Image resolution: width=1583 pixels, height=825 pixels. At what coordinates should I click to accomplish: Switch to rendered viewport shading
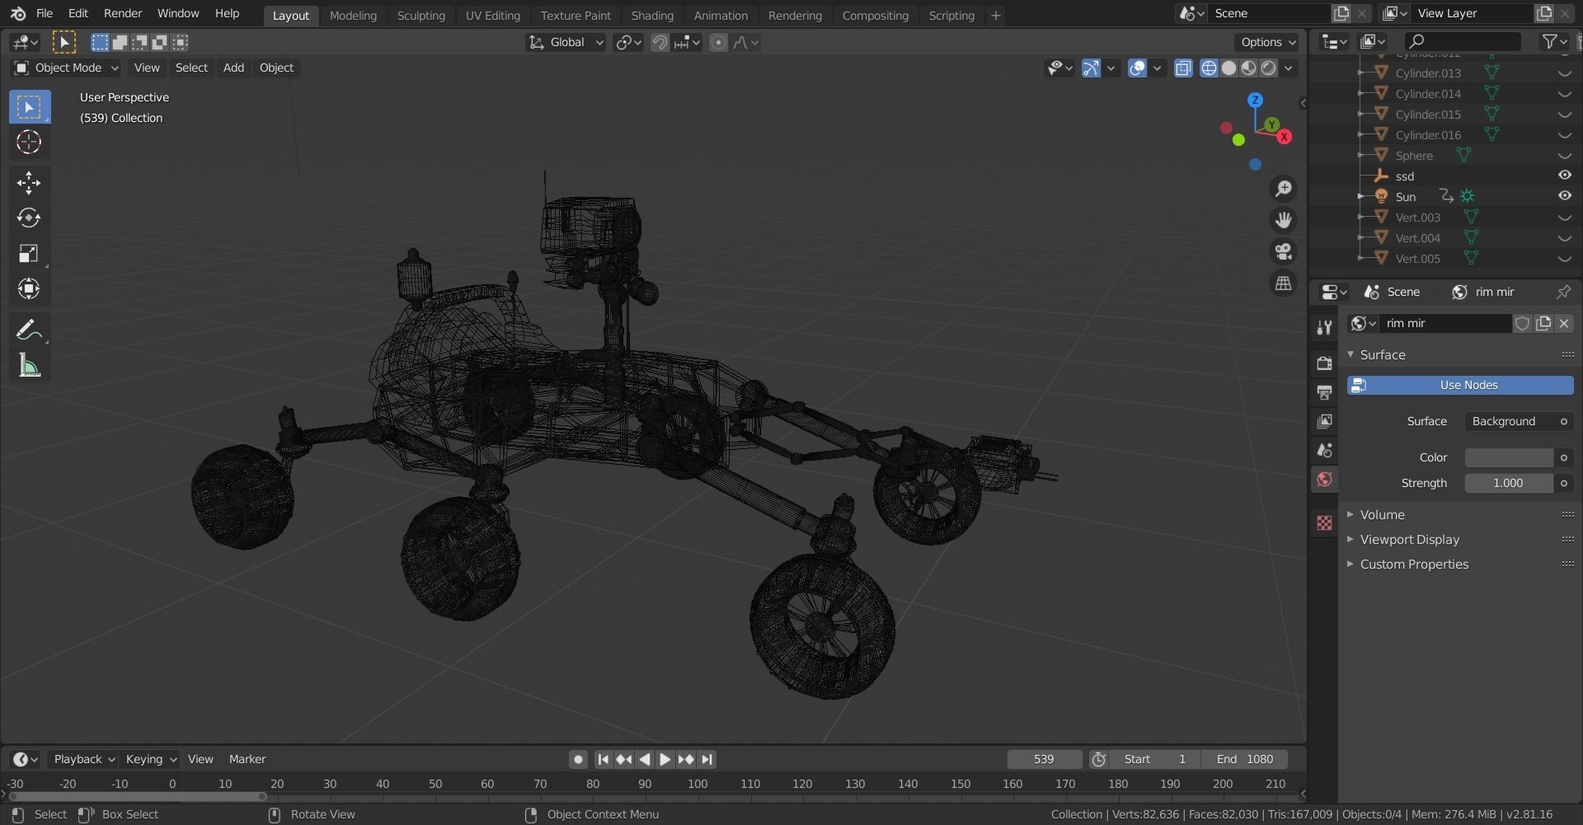click(x=1268, y=68)
